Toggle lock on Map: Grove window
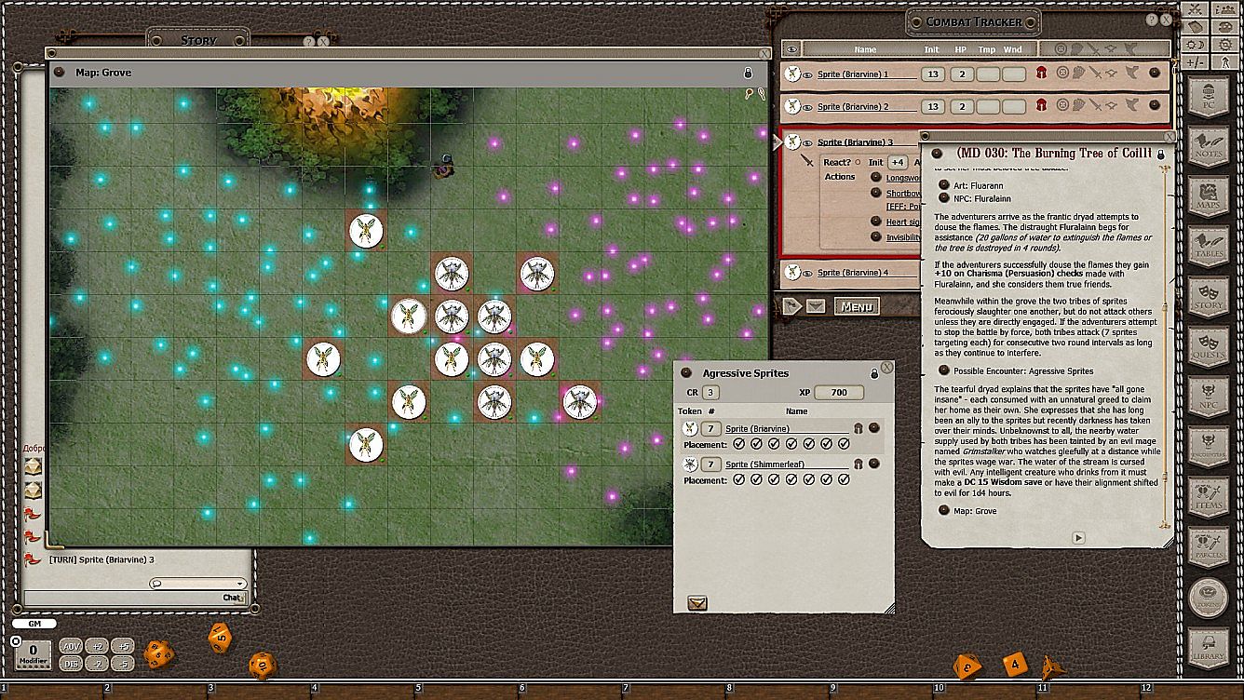 pos(748,73)
